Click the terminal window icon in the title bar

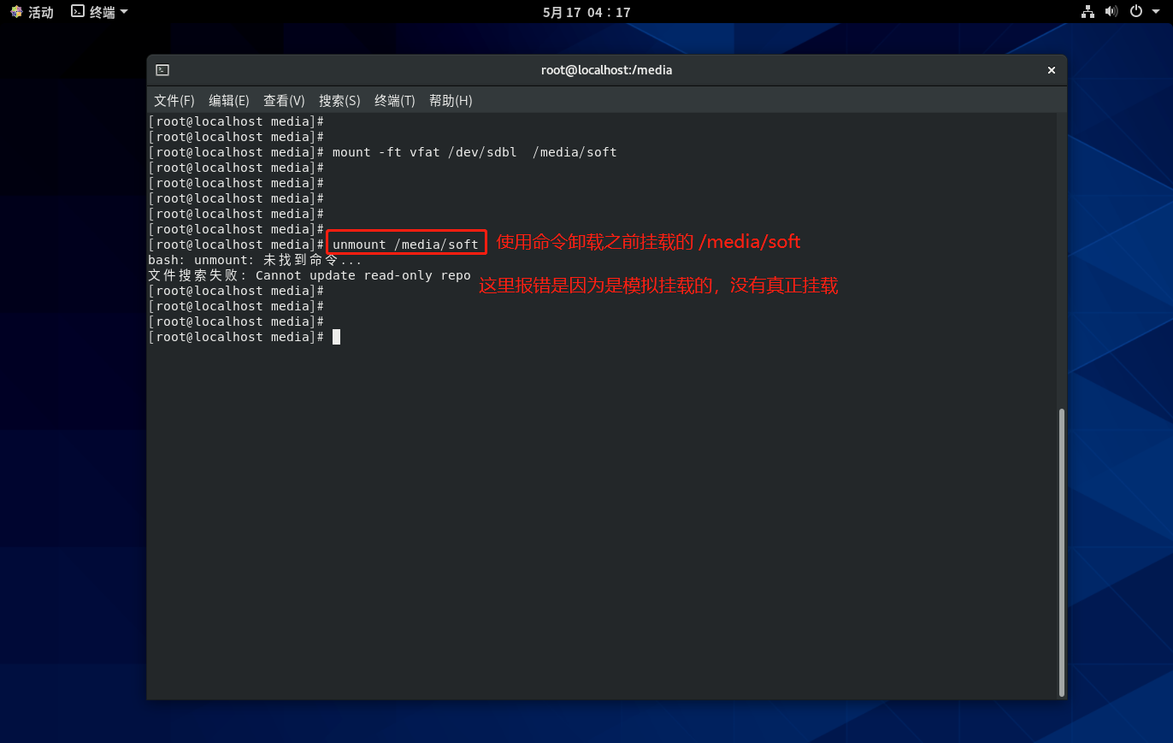[162, 70]
